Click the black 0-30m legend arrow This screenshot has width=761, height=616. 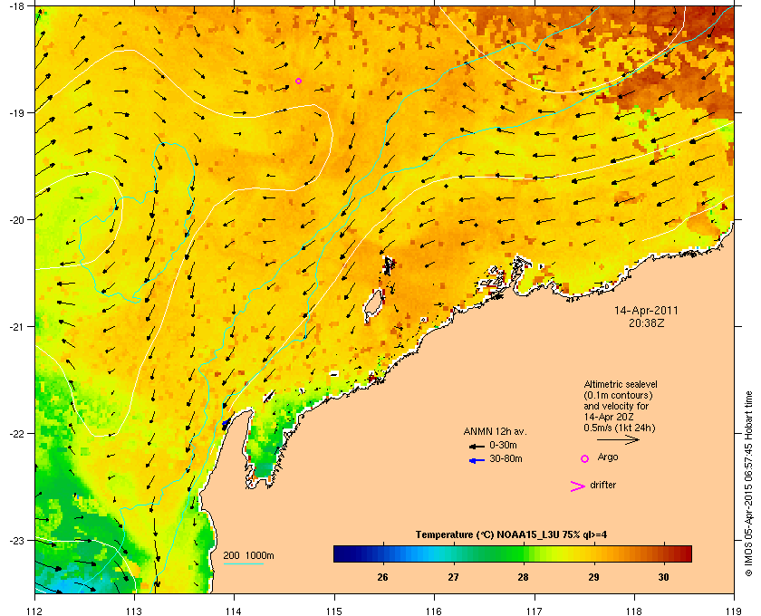(477, 446)
